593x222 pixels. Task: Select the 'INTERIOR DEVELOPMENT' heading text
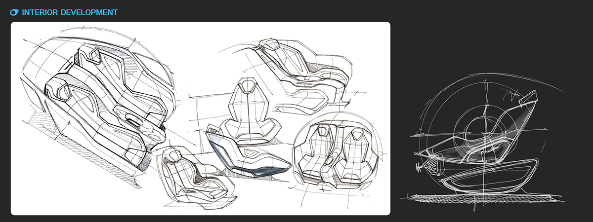[70, 12]
